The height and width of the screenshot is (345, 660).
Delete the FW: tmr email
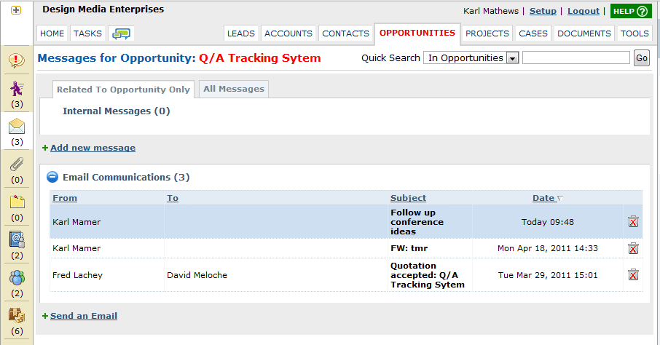pos(633,248)
